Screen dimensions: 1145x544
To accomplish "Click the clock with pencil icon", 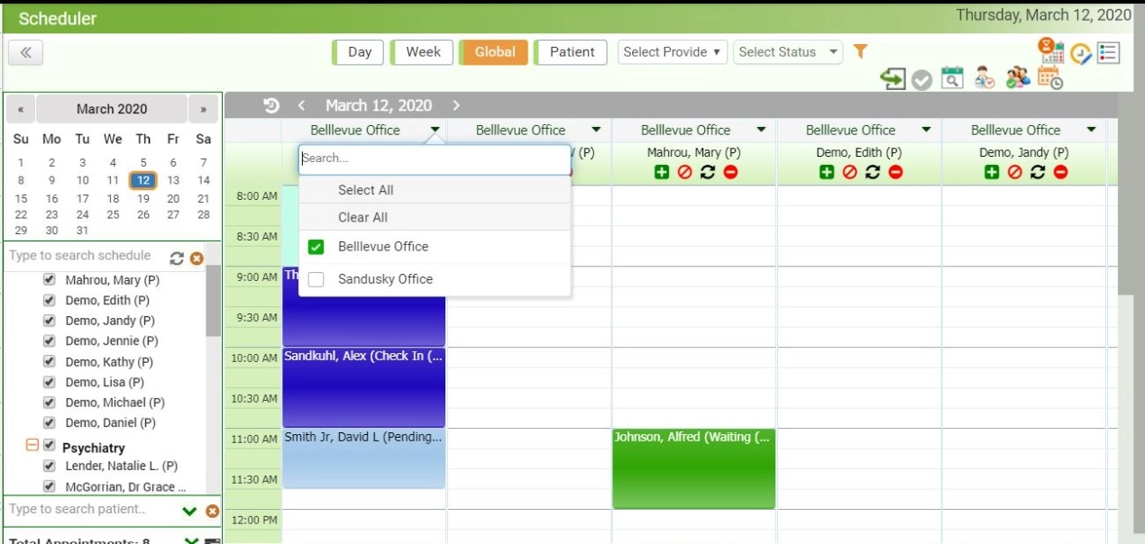I will pyautogui.click(x=1079, y=52).
